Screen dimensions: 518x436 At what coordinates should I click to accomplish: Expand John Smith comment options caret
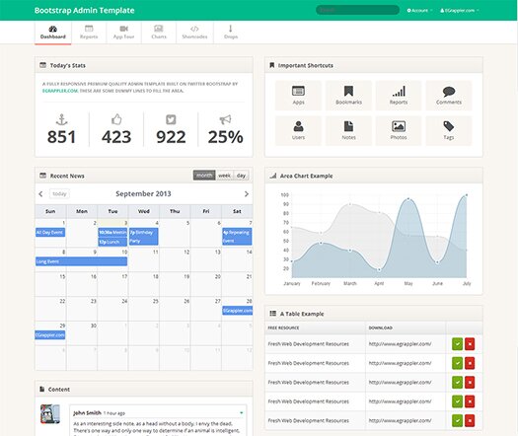pos(242,413)
